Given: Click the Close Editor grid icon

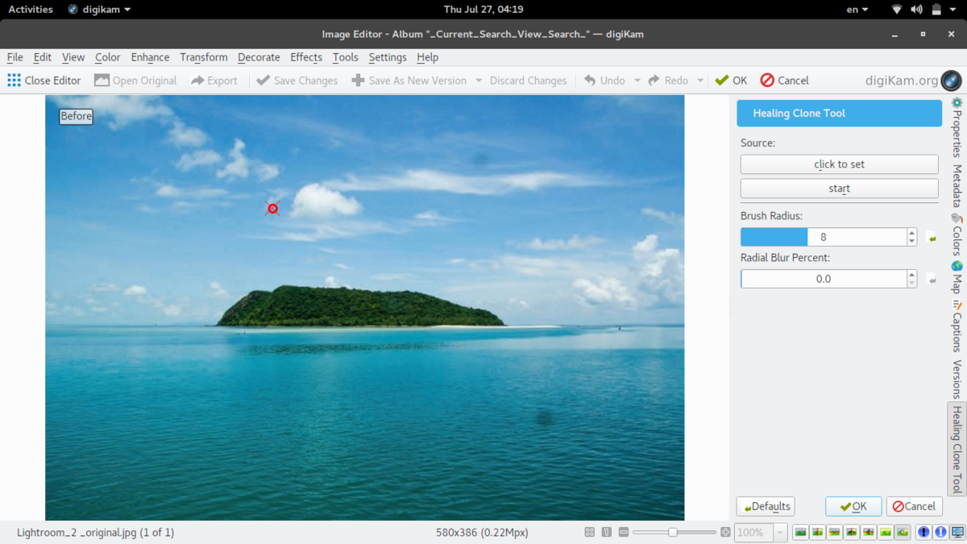Looking at the screenshot, I should [x=14, y=80].
